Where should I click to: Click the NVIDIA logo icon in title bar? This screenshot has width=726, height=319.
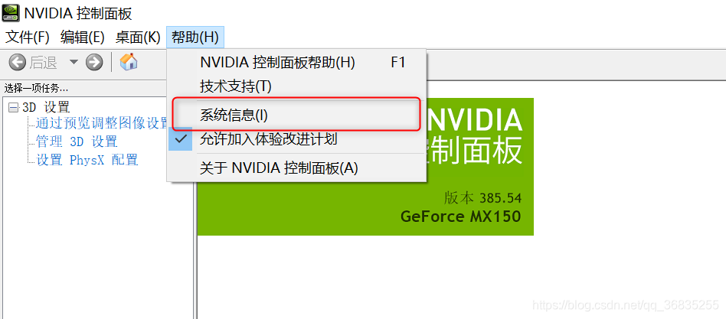pos(11,12)
